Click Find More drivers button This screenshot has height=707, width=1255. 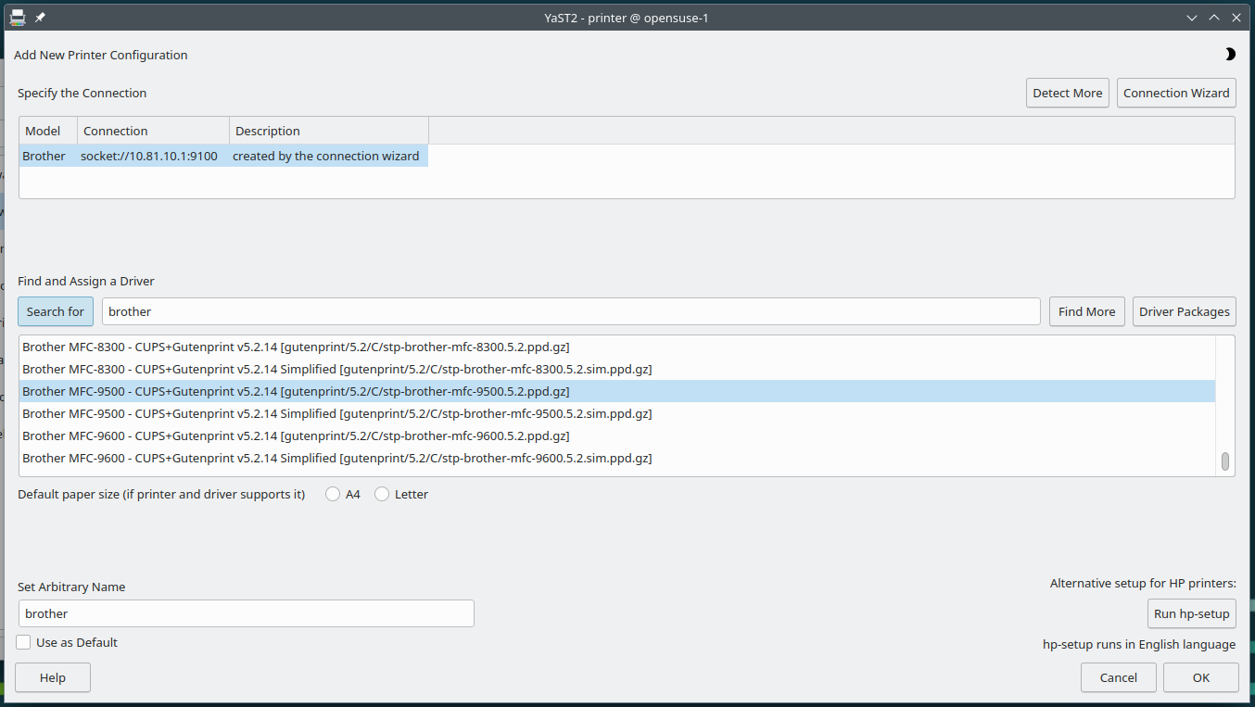1086,311
